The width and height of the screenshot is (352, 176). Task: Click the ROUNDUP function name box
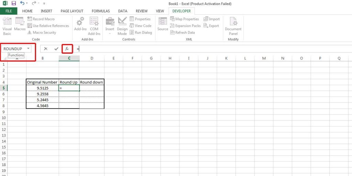[x=13, y=49]
